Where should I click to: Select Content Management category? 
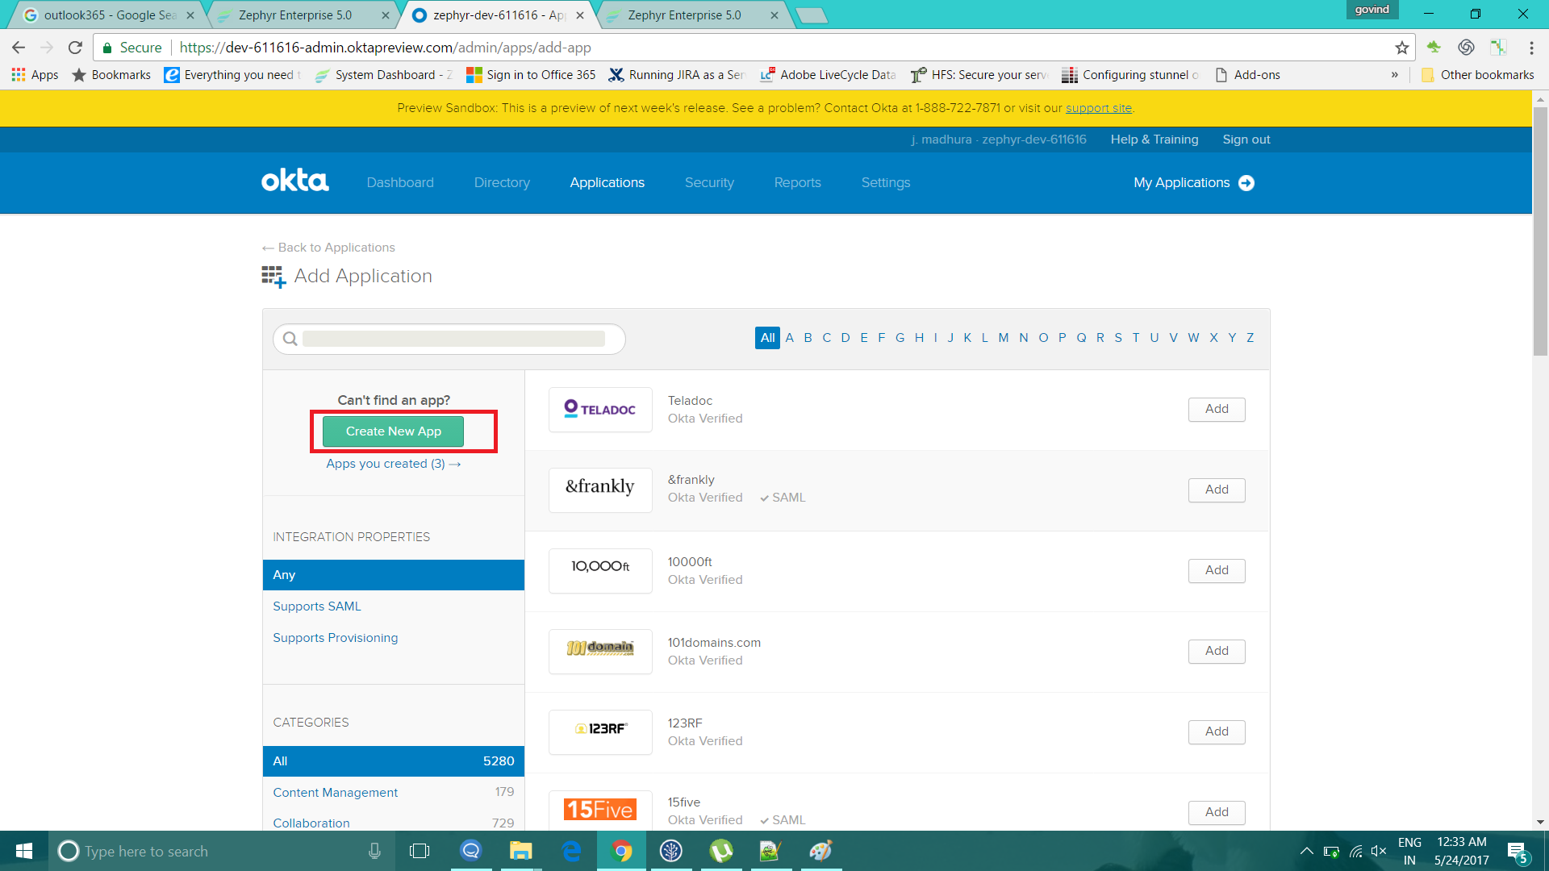click(x=335, y=793)
